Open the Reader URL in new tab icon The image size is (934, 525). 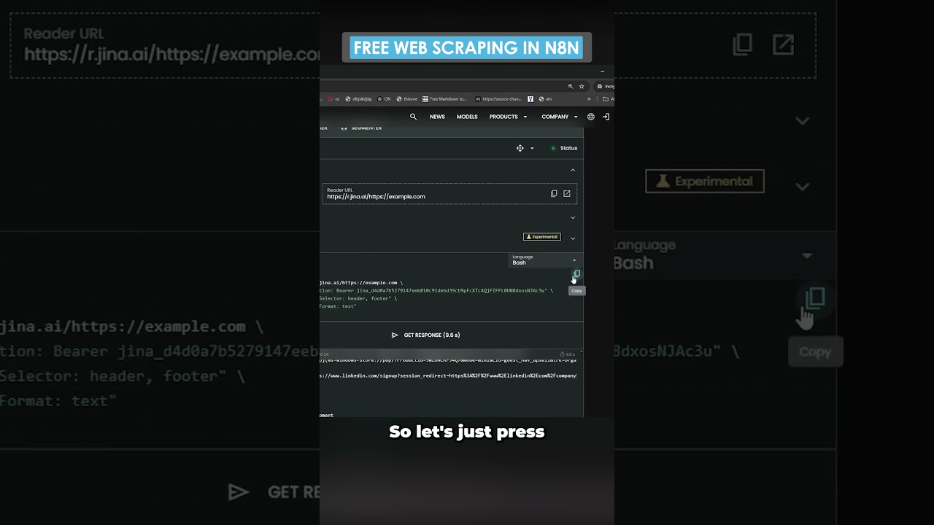point(567,193)
